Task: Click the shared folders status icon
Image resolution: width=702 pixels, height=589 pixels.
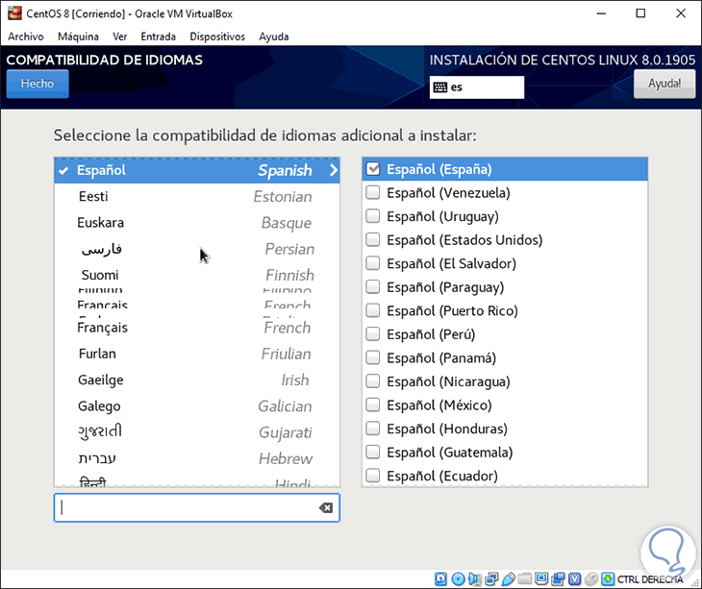Action: [x=525, y=578]
